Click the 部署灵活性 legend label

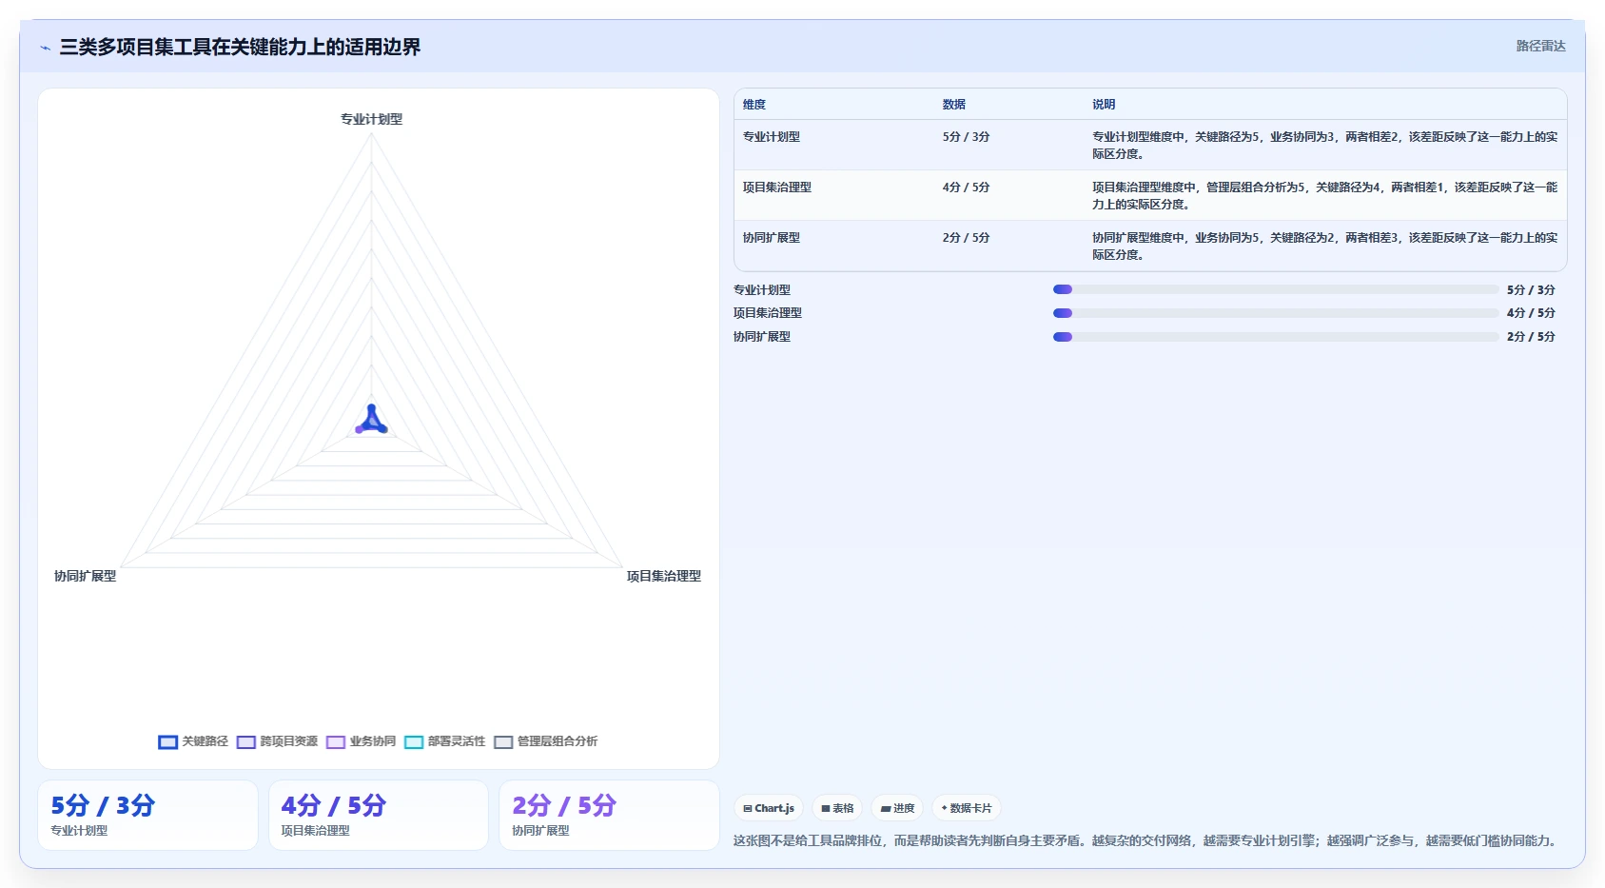(x=457, y=741)
